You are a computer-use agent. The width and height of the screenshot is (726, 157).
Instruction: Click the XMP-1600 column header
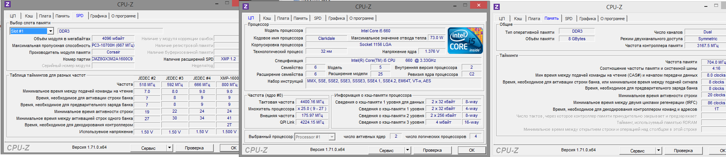229,78
